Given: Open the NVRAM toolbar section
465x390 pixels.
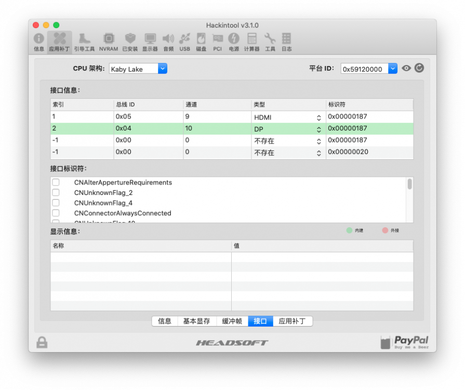Looking at the screenshot, I should tap(109, 42).
